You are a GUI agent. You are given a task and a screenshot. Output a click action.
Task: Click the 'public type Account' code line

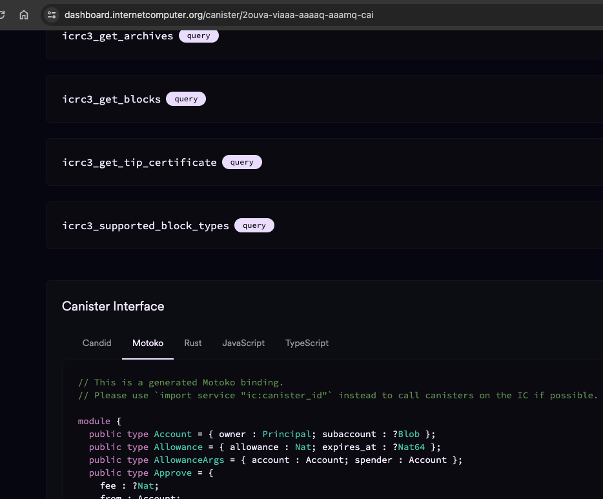[262, 434]
